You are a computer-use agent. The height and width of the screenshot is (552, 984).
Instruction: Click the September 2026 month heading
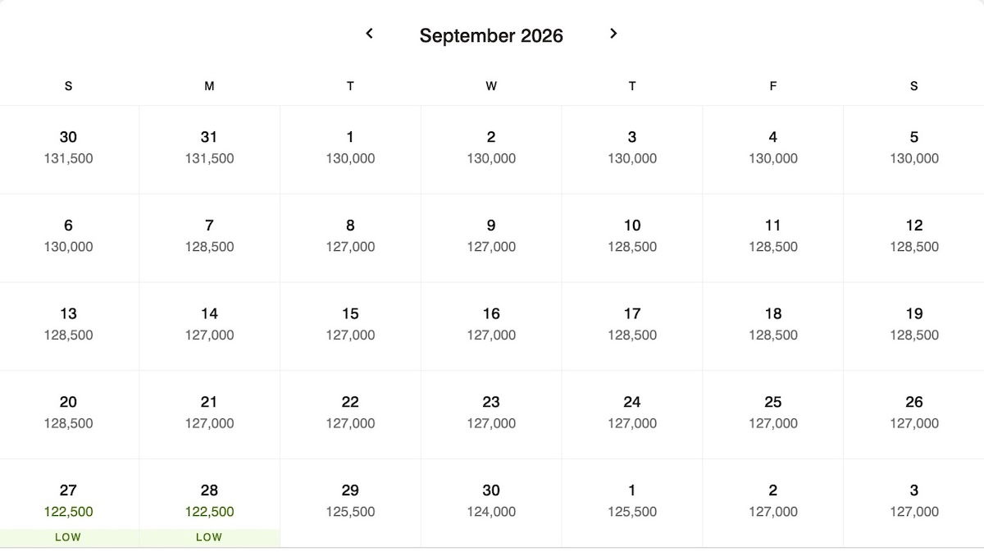pyautogui.click(x=491, y=36)
